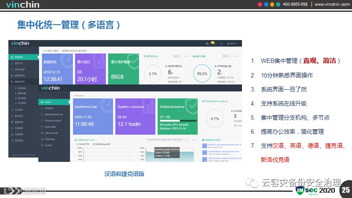Click the Aktuální úlohy header icon
Screen dimensions: 352x198
coord(203,140)
